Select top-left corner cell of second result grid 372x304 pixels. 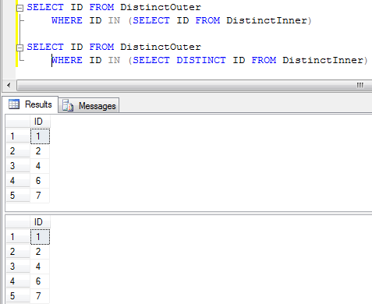[18, 222]
